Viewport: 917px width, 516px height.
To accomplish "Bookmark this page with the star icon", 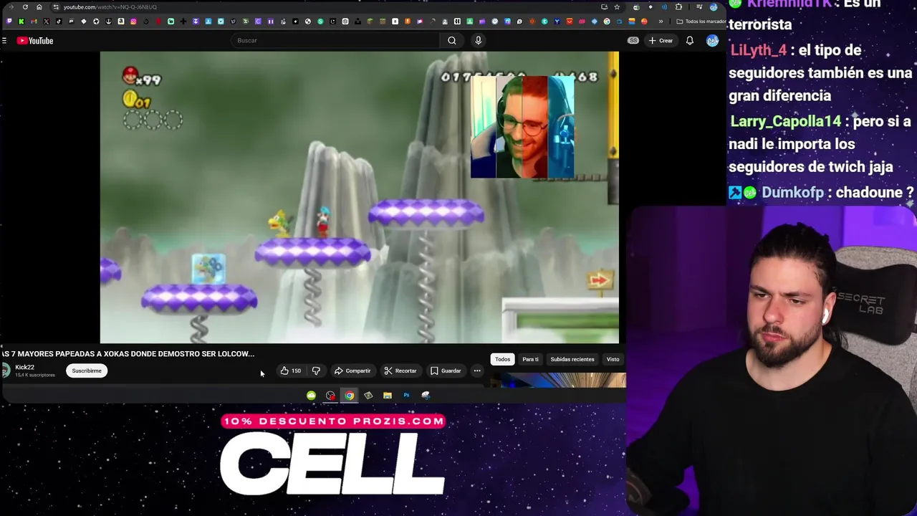I will tap(617, 7).
